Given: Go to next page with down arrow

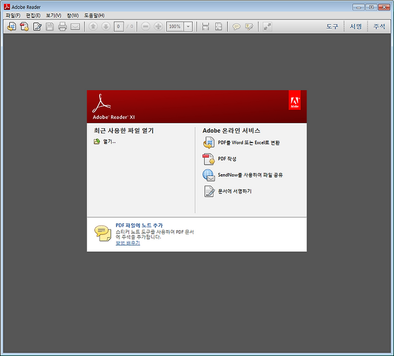Looking at the screenshot, I should coord(106,26).
